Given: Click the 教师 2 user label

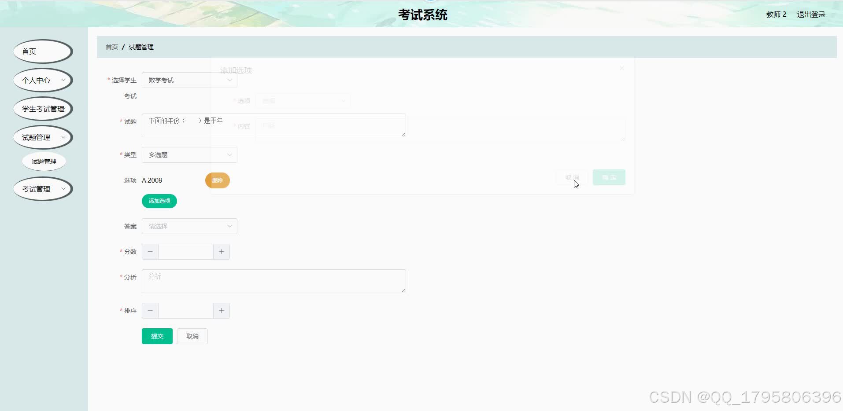Looking at the screenshot, I should coord(776,15).
